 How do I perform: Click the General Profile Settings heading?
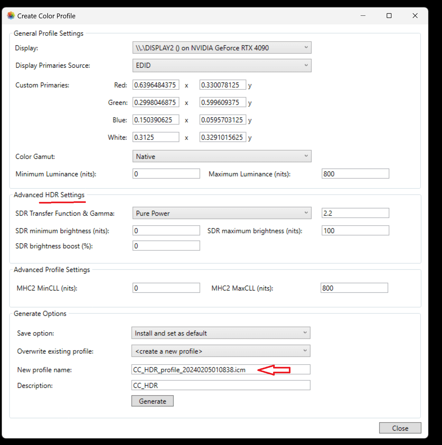49,33
